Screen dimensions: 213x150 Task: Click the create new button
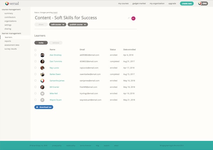(x=187, y=4)
